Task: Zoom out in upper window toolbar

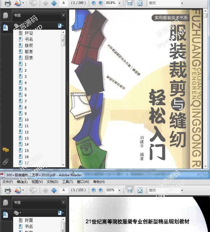Action: [94, 3]
